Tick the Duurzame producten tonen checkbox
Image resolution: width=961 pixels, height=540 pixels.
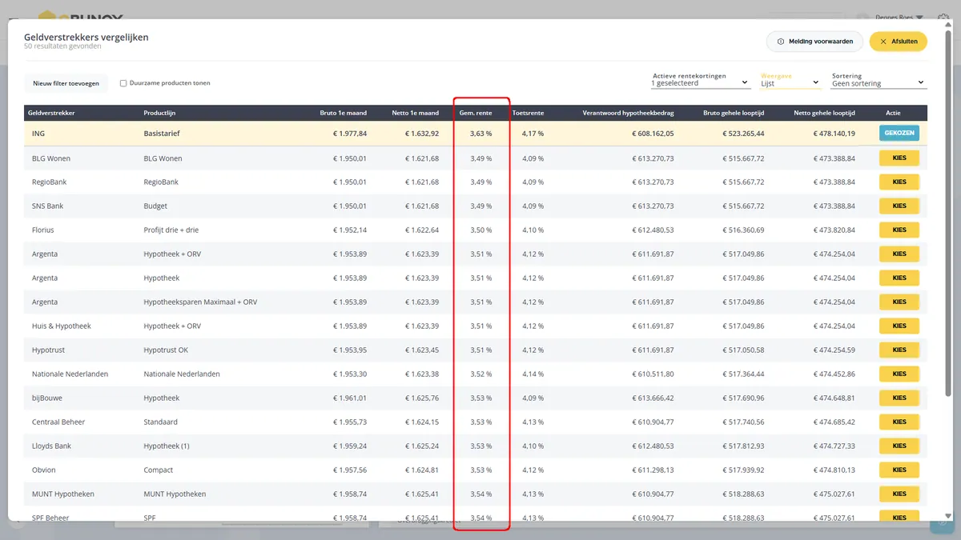123,83
